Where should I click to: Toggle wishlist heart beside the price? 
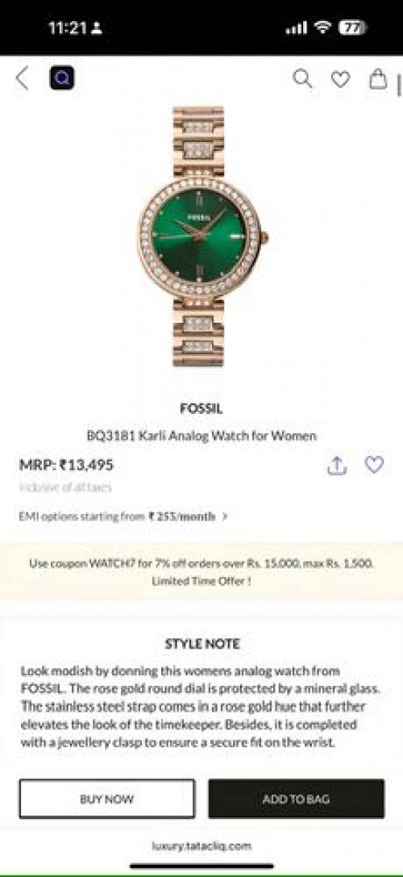coord(374,465)
